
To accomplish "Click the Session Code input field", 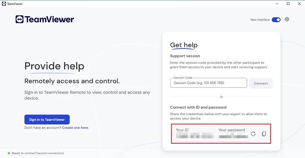I will coord(208,83).
